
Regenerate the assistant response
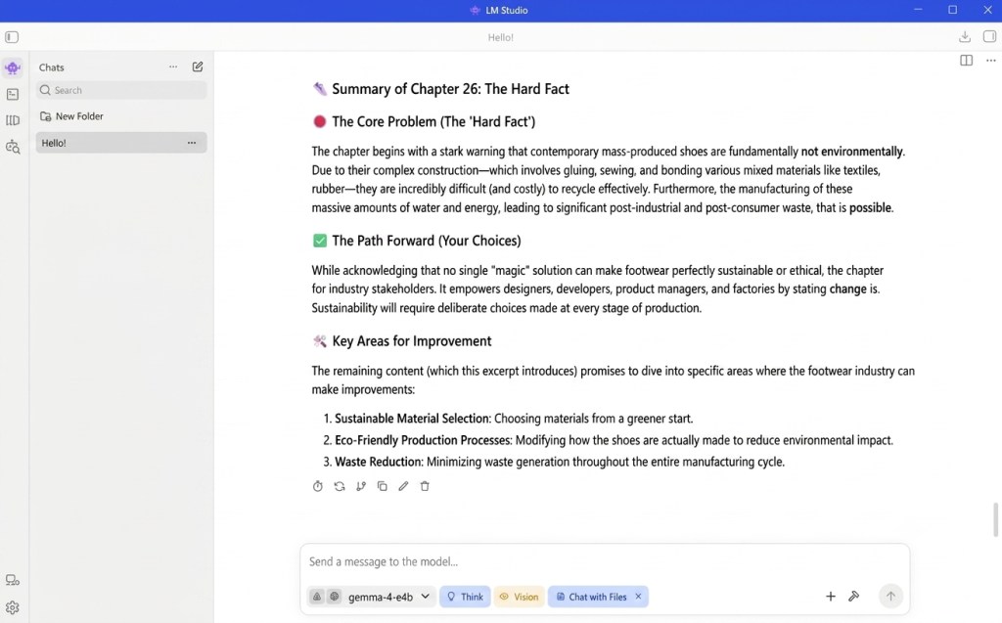[340, 486]
